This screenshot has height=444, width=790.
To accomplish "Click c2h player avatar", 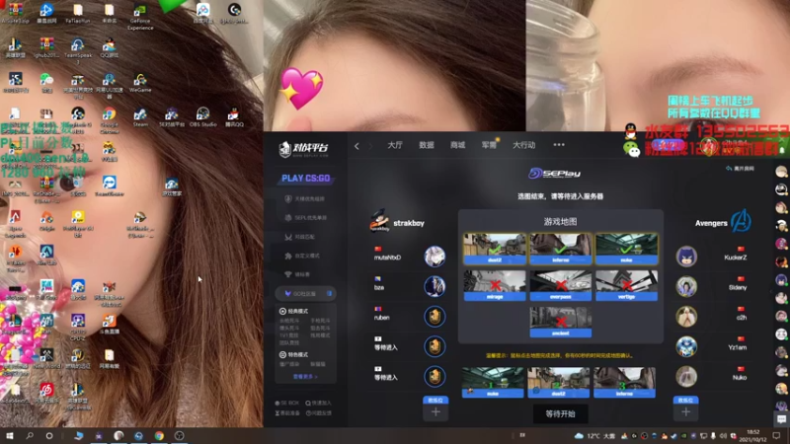I will tap(686, 317).
